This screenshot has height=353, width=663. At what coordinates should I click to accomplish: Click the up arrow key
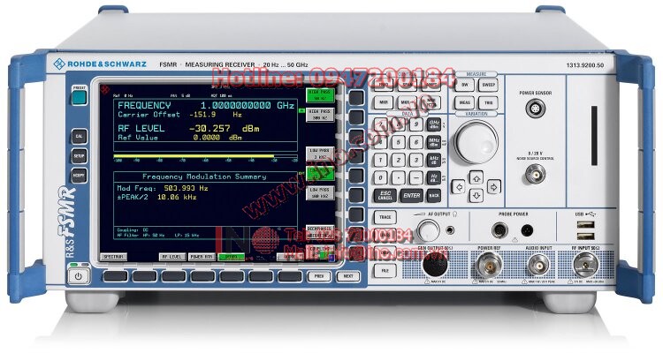click(x=476, y=177)
